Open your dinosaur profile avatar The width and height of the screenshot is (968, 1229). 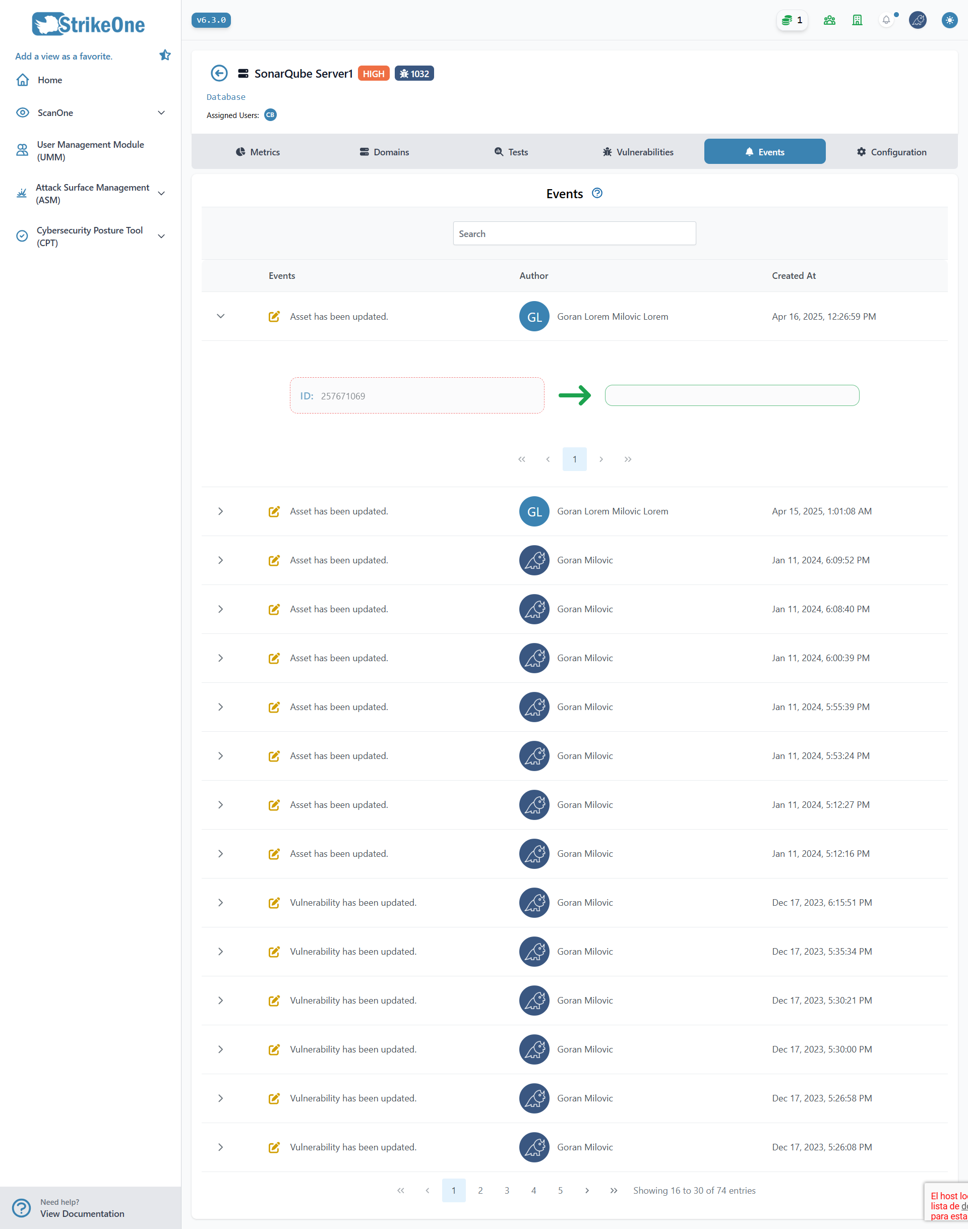tap(918, 20)
